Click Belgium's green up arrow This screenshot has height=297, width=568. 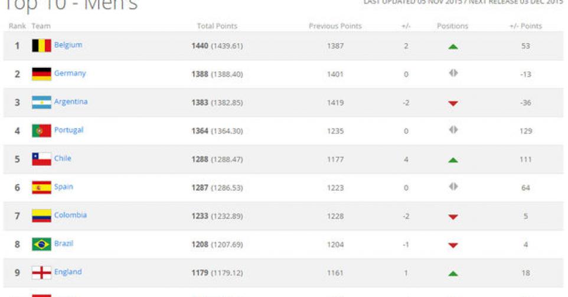click(453, 47)
